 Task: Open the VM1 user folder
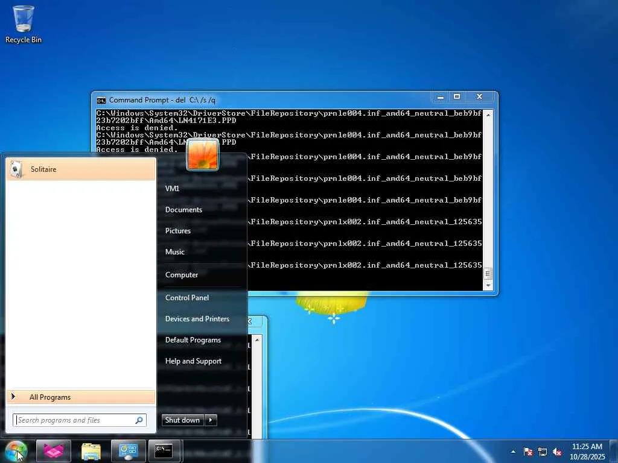pos(172,189)
